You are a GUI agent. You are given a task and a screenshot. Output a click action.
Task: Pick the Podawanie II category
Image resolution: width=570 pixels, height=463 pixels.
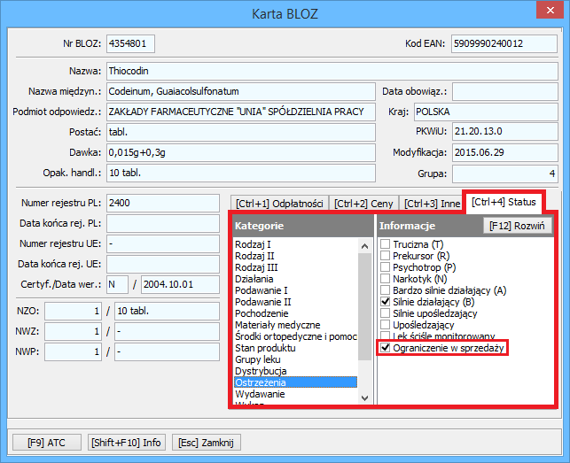(295, 302)
